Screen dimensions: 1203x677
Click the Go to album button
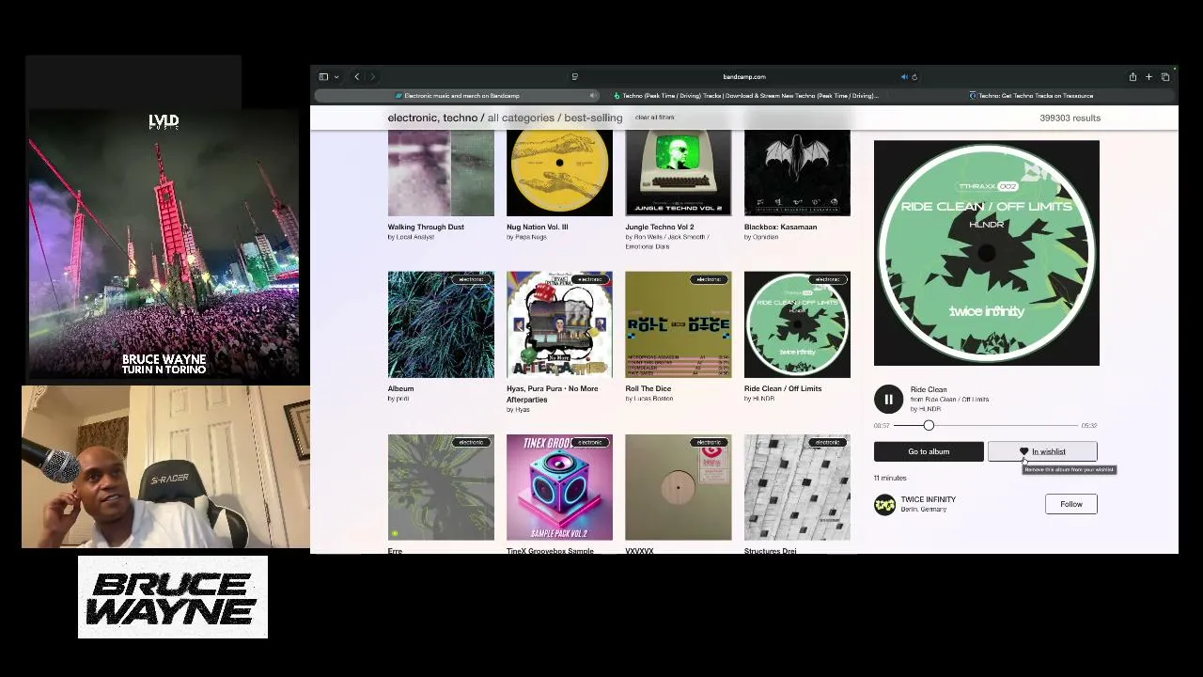929,452
